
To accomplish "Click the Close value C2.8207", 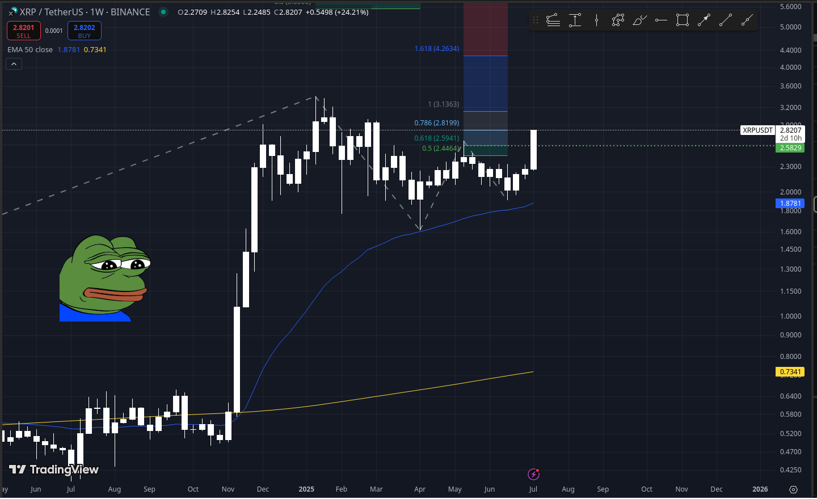I will (288, 12).
